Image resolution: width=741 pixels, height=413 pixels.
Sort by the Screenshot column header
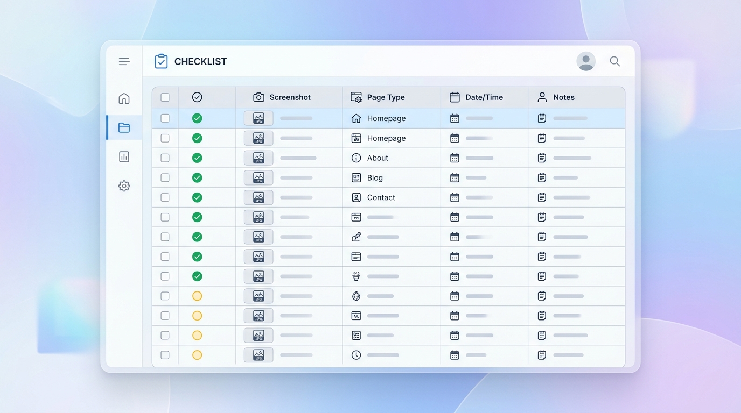(x=290, y=97)
